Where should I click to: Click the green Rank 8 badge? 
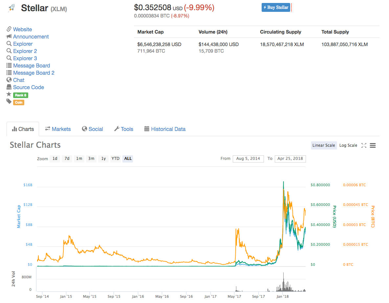click(21, 95)
